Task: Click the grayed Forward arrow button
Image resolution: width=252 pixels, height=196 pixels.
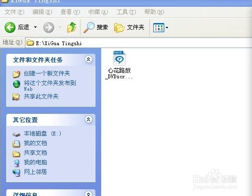Action: (x=49, y=27)
